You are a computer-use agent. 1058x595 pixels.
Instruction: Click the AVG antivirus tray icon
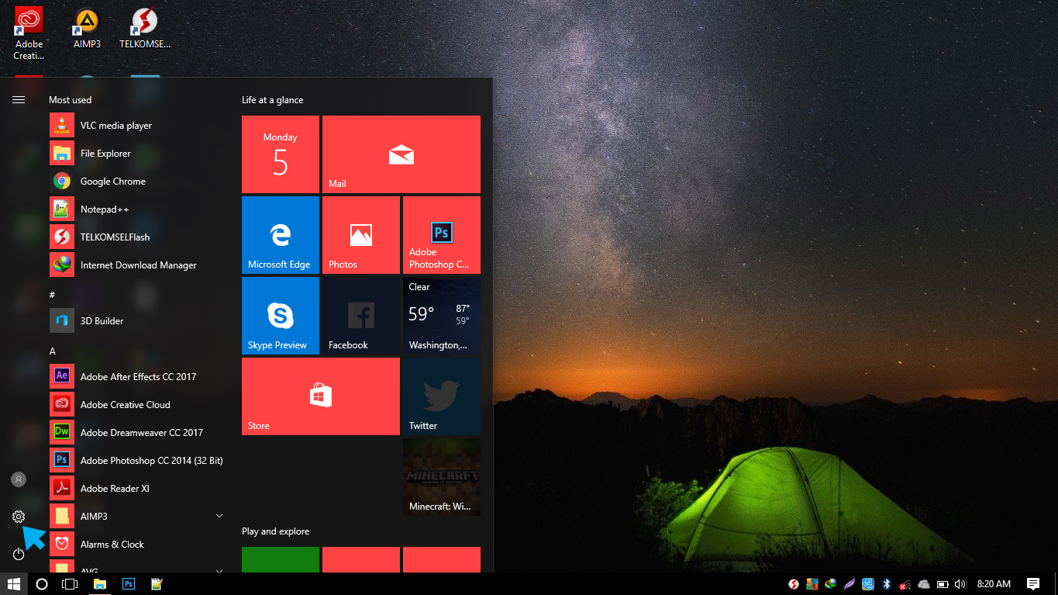tap(812, 584)
